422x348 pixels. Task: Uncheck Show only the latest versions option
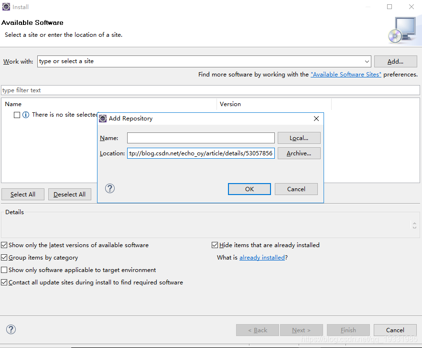[x=4, y=245]
